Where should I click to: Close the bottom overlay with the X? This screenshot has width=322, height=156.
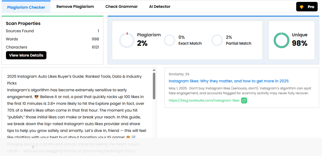[x=33, y=147]
